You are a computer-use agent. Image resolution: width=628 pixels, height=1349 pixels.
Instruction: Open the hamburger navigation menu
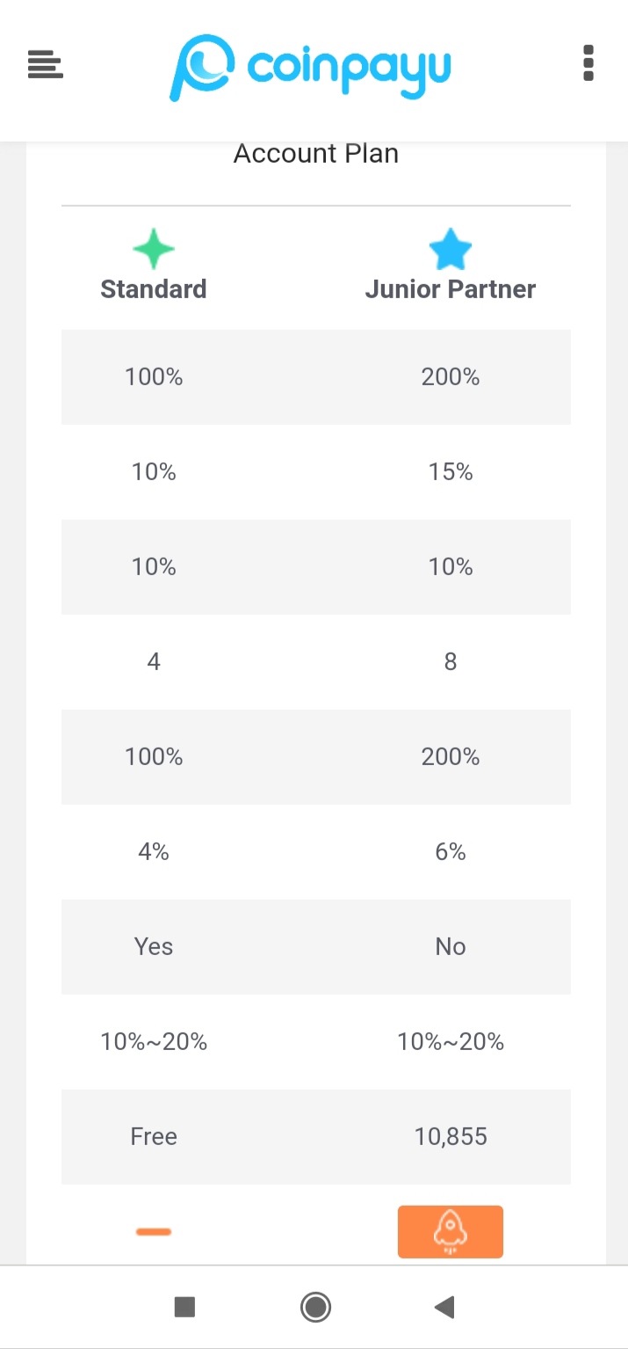tap(46, 65)
